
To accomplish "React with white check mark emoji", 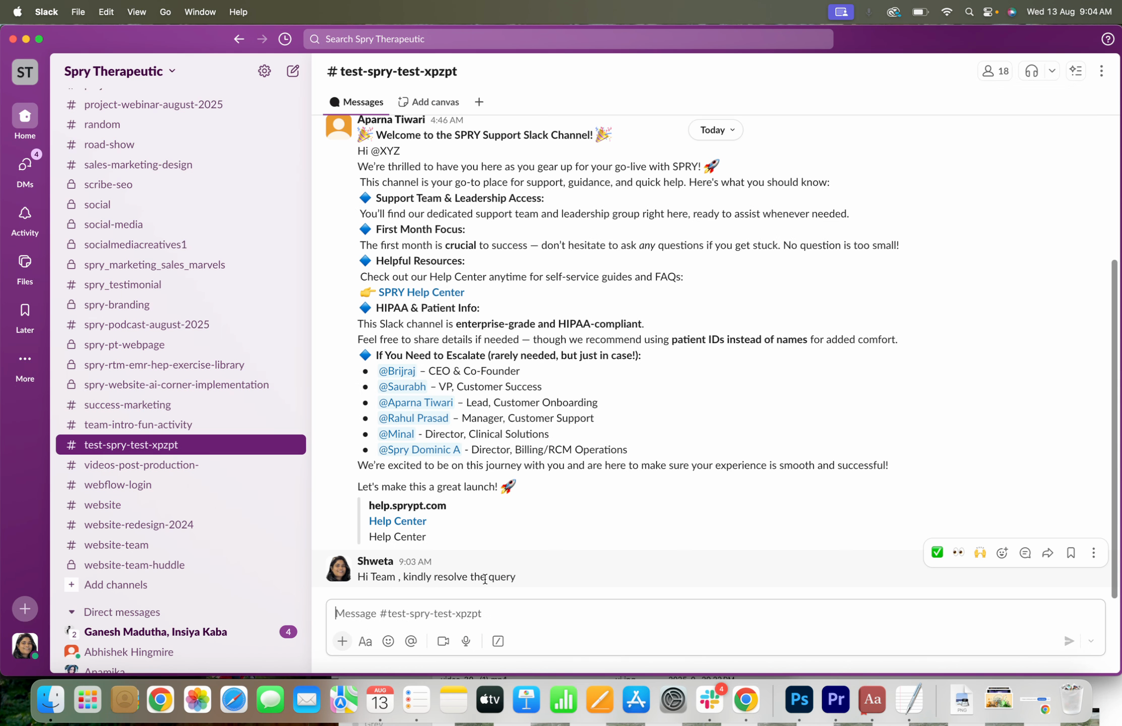I will pos(937,553).
